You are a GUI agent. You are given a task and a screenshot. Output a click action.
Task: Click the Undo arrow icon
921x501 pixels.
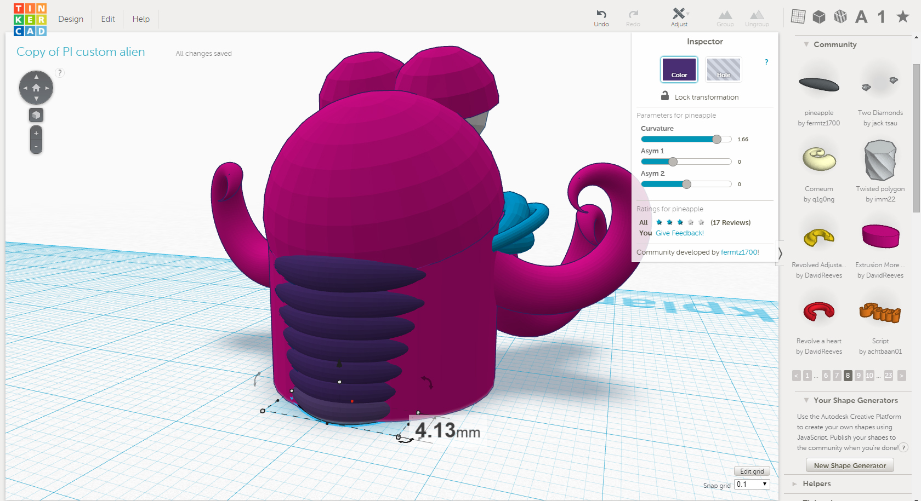[x=601, y=14]
